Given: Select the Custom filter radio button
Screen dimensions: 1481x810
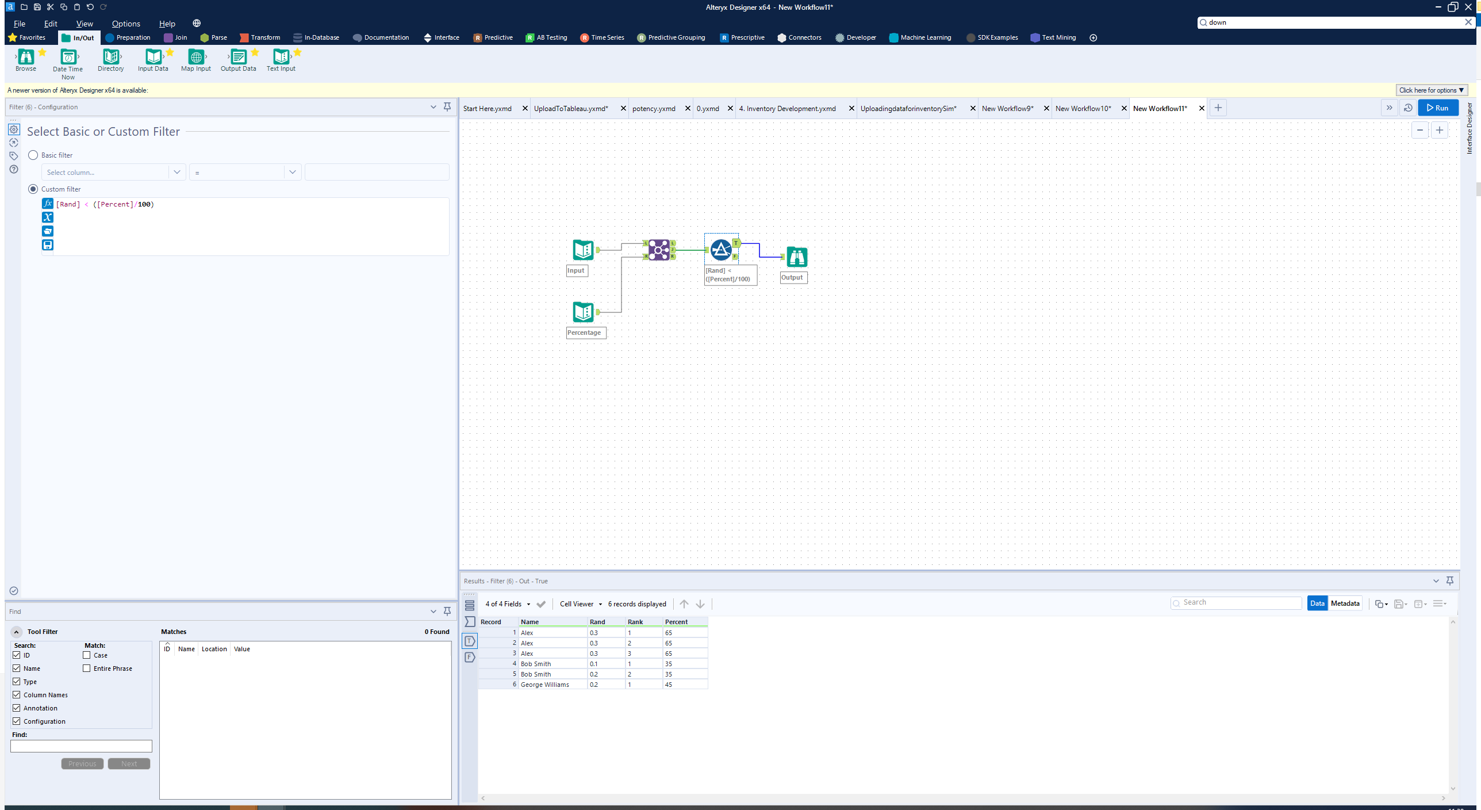Looking at the screenshot, I should [33, 189].
